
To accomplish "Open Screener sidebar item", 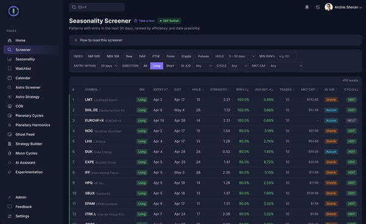I will [x=32, y=50].
